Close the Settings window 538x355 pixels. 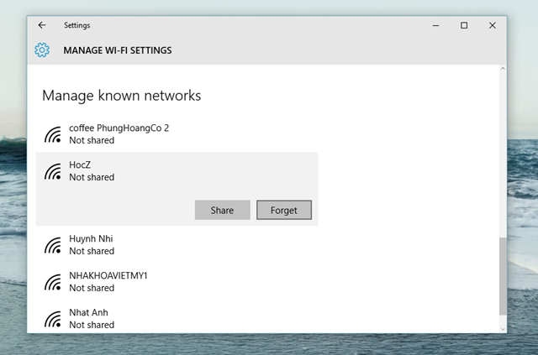click(493, 25)
